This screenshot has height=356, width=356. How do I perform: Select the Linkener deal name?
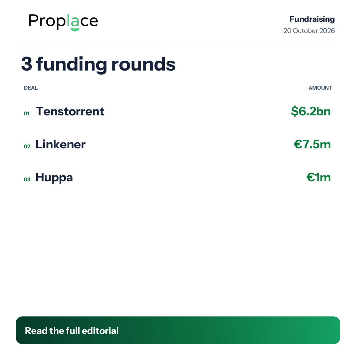(60, 144)
